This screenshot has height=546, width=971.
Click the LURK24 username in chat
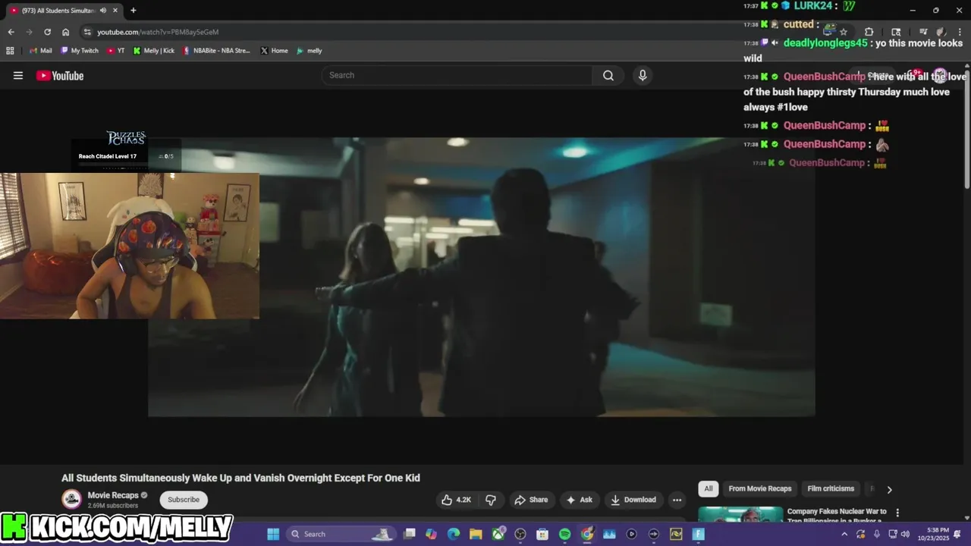(814, 6)
